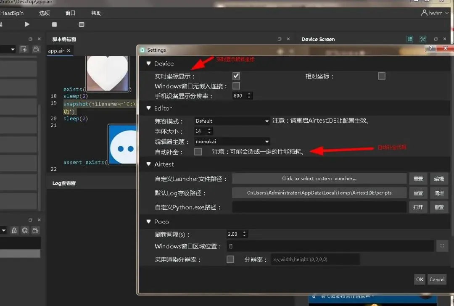Click 打开 for custom Python.exe path
The width and height of the screenshot is (454, 306).
click(x=418, y=207)
